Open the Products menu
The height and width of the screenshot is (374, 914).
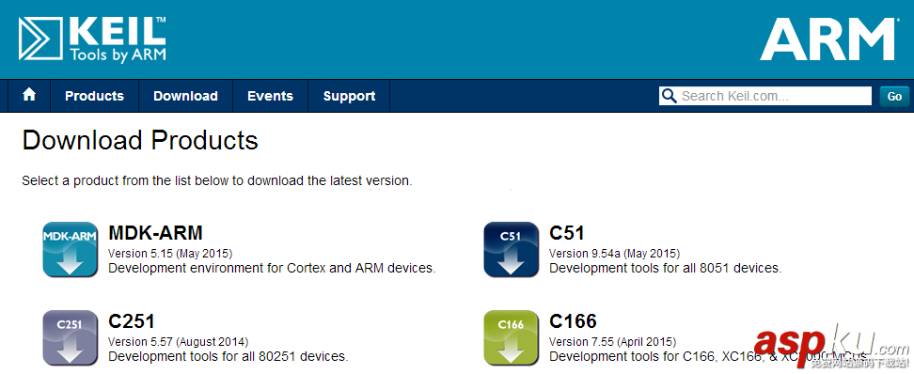coord(94,96)
